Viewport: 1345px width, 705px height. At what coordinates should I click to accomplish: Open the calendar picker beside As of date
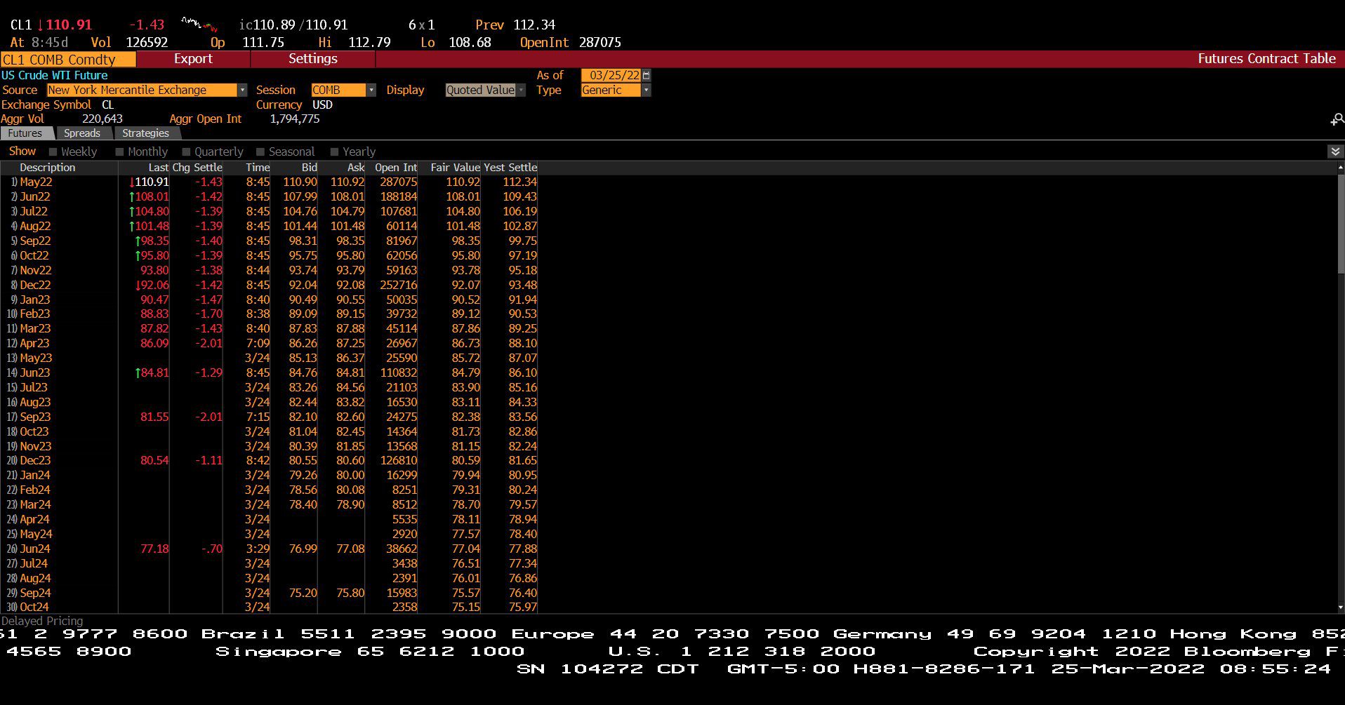pos(647,75)
